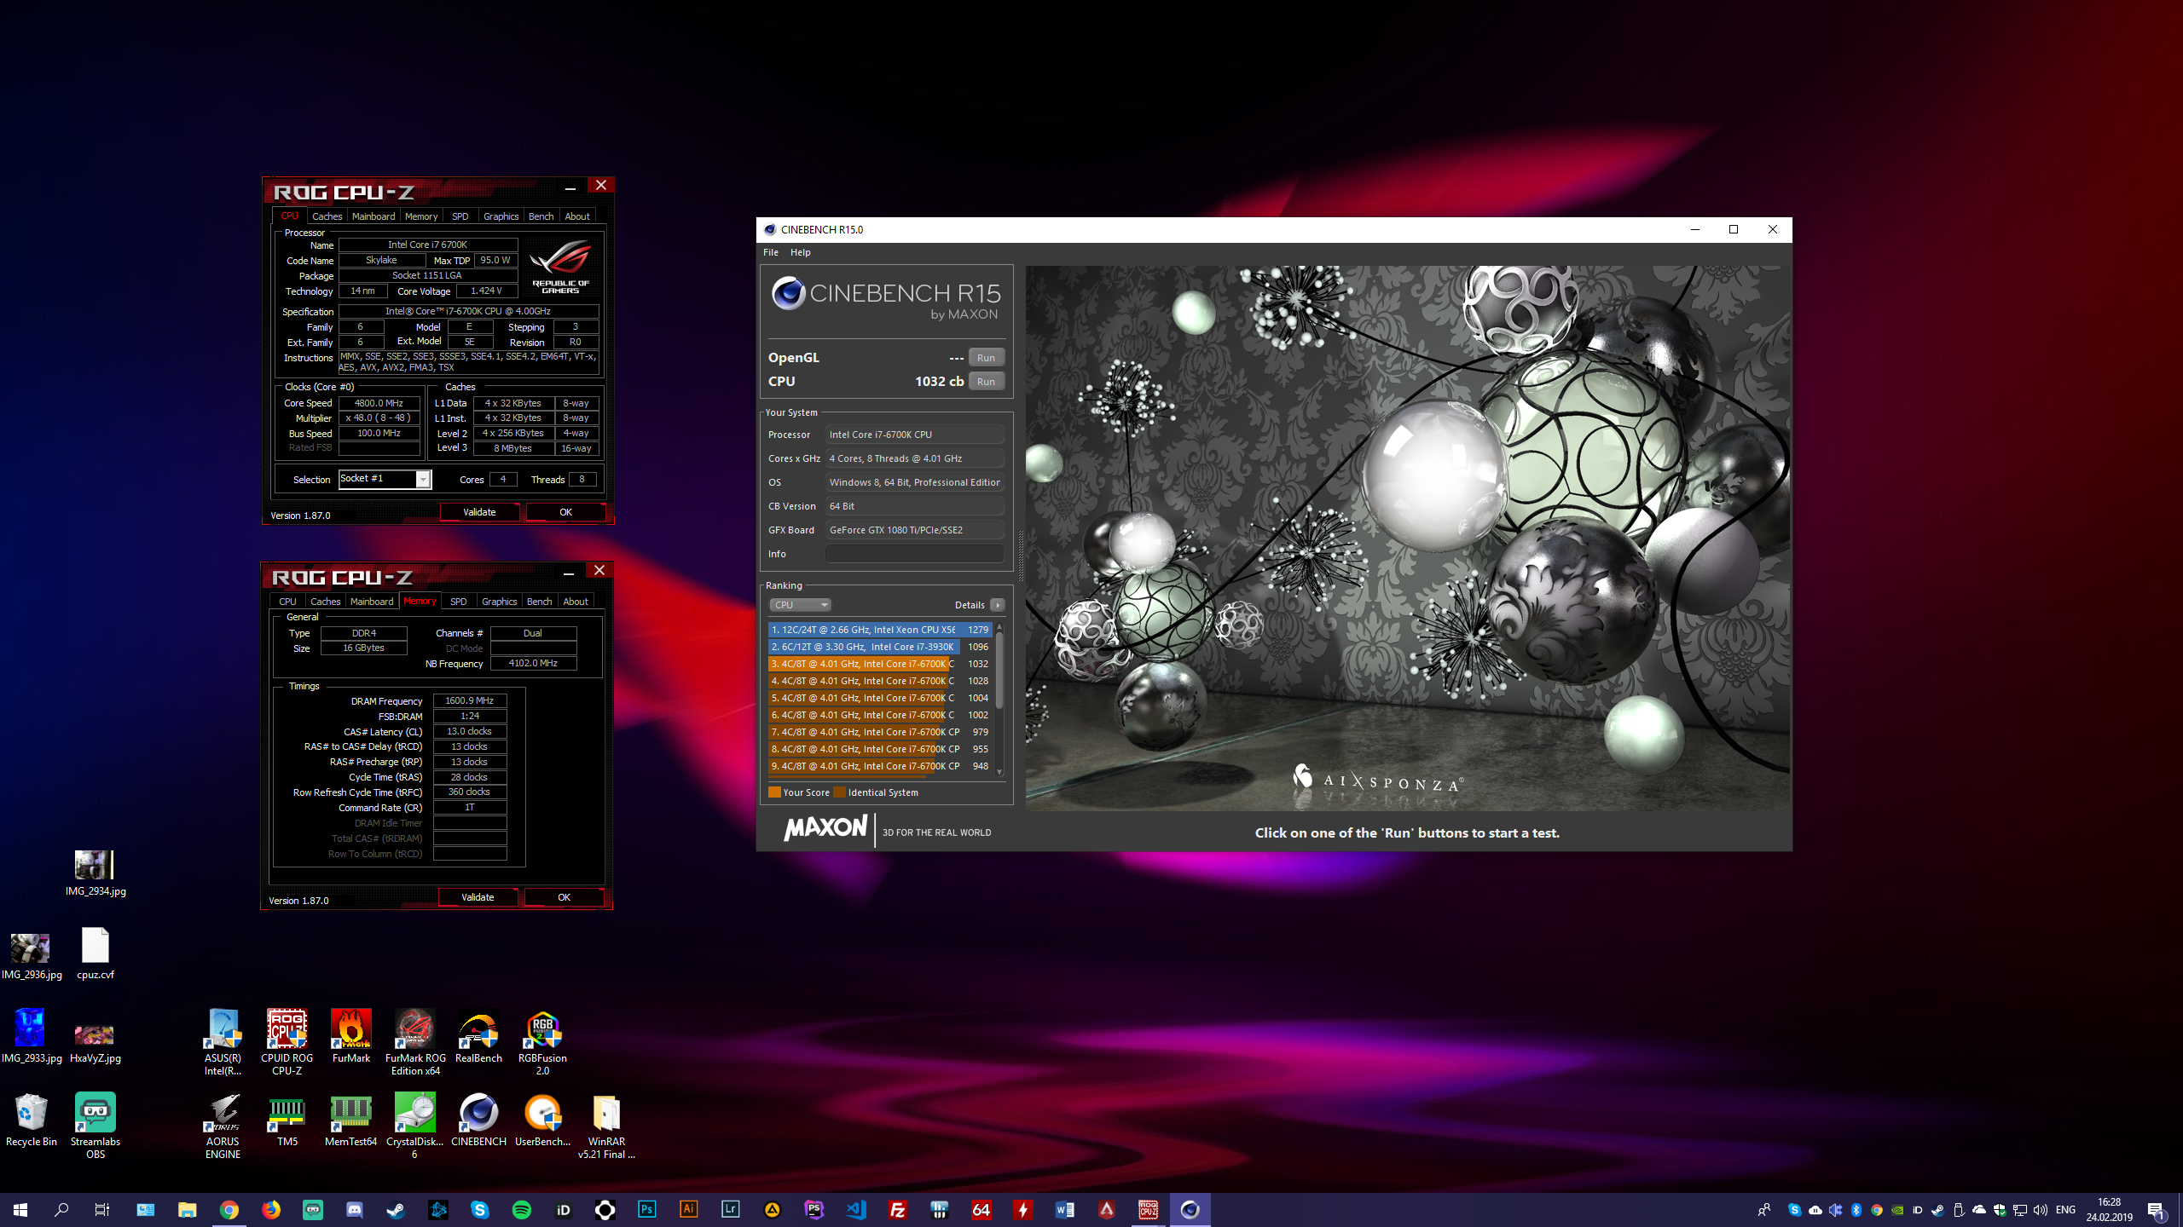This screenshot has width=2183, height=1227.
Task: Launch UserBenchmark desktop icon
Action: 542,1120
